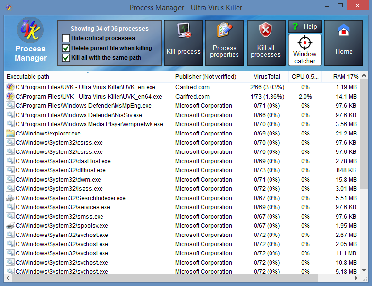Image resolution: width=372 pixels, height=286 pixels.
Task: Open the Help button
Action: pyautogui.click(x=305, y=26)
